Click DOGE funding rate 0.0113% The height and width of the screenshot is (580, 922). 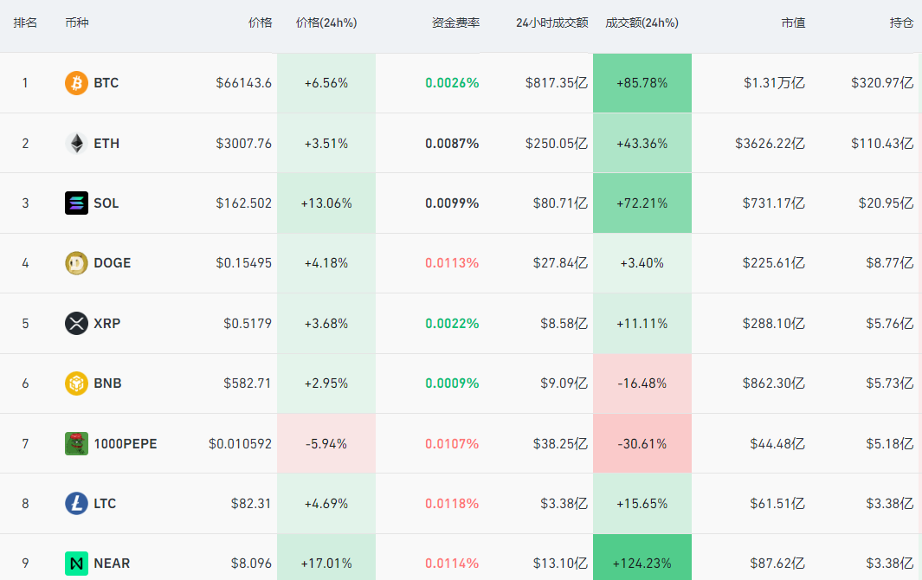point(452,263)
